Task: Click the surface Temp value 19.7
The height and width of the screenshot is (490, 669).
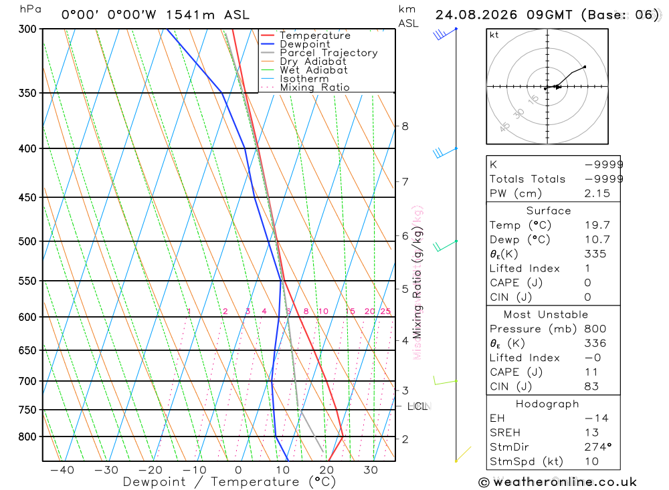Action: click(597, 225)
